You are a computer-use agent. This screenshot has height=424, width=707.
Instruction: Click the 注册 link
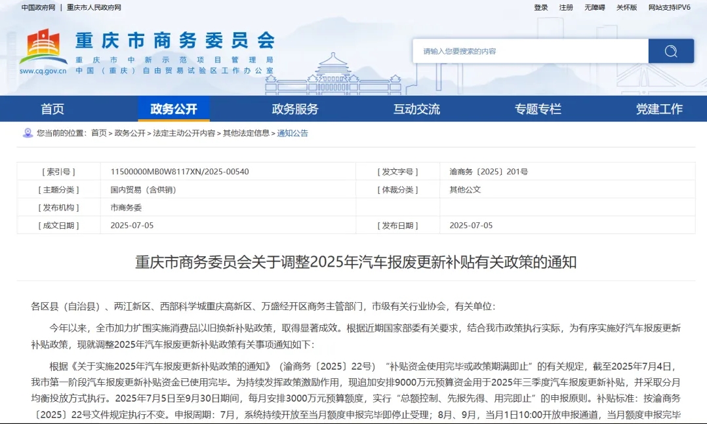point(566,8)
